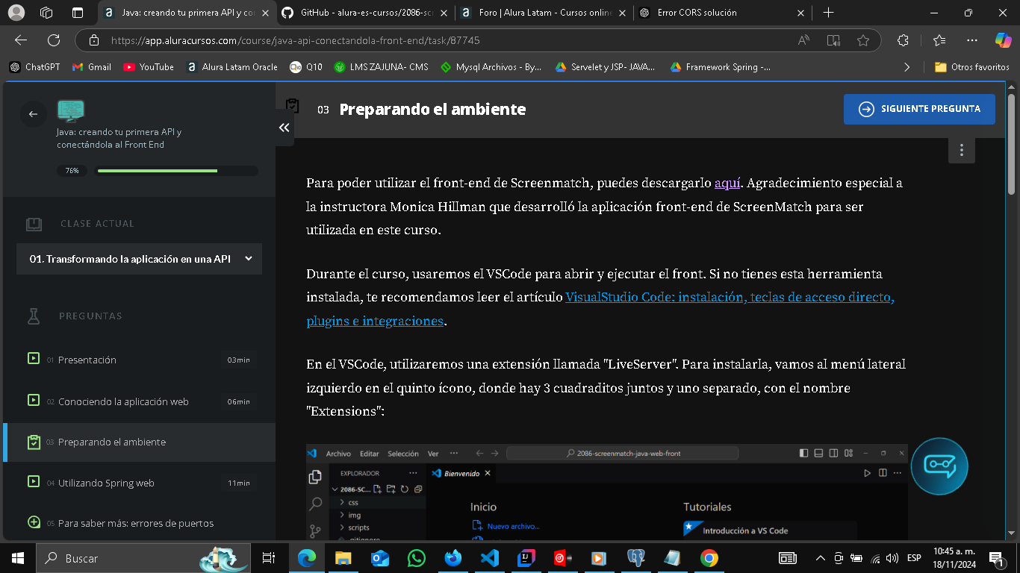Open Task View on the taskbar
The width and height of the screenshot is (1020, 573).
click(269, 558)
